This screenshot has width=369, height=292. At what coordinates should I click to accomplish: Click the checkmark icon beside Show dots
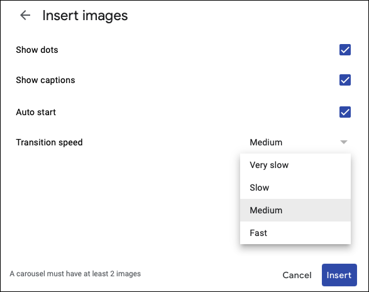point(345,50)
